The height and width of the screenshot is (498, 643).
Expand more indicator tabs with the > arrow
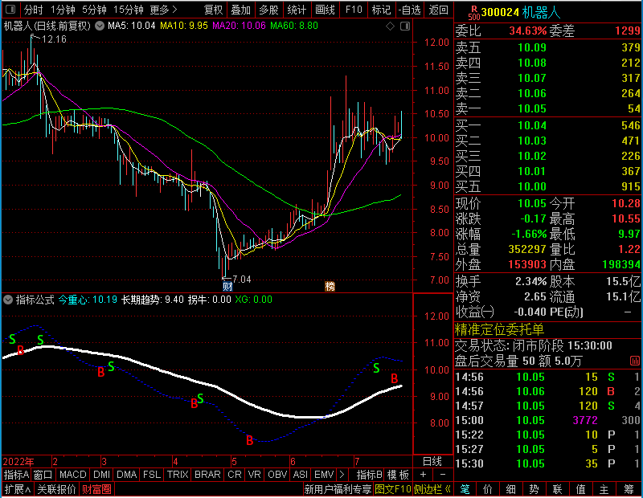click(342, 475)
